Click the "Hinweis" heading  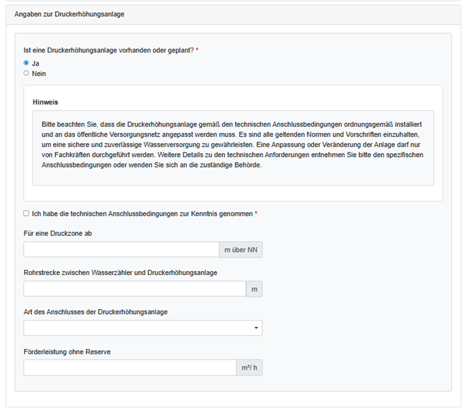(x=45, y=102)
